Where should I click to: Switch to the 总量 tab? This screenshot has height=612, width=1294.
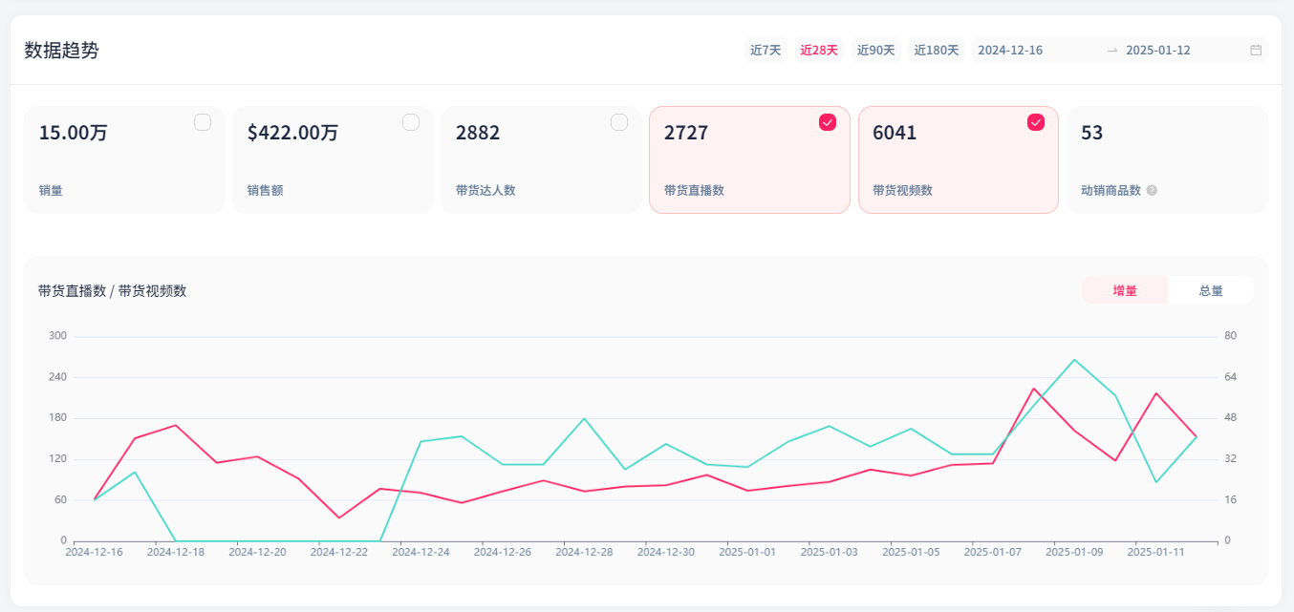tap(1211, 290)
